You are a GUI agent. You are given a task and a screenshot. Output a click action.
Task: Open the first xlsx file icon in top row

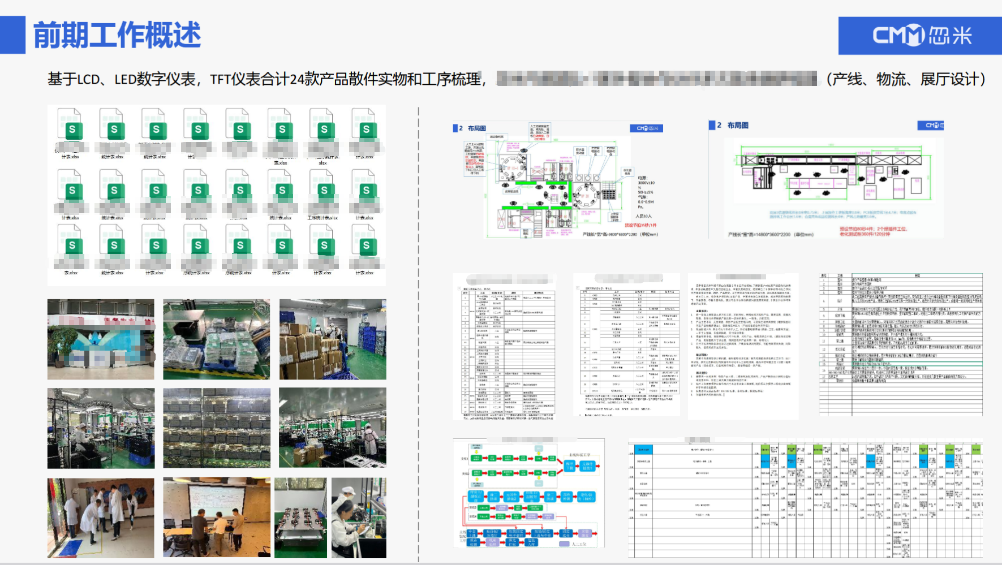pyautogui.click(x=70, y=131)
